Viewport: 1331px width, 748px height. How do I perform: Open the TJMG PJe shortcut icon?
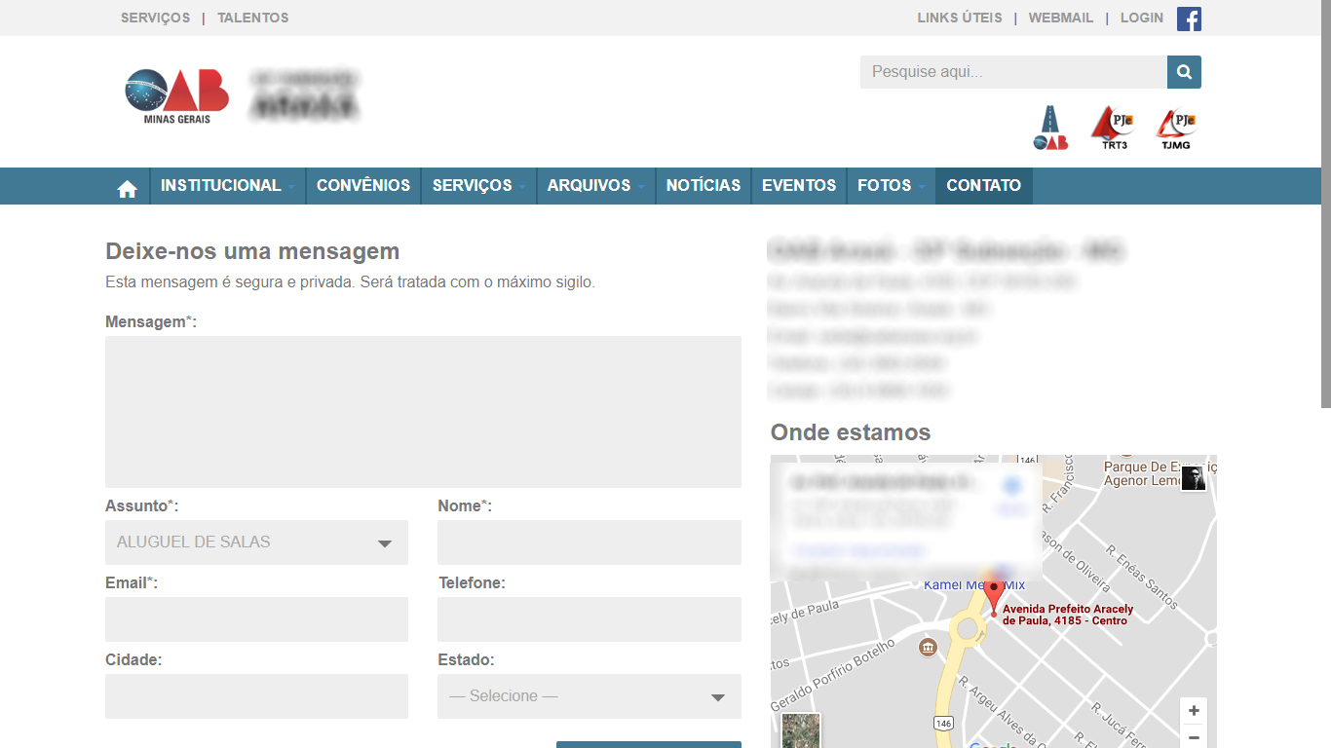[x=1175, y=129]
